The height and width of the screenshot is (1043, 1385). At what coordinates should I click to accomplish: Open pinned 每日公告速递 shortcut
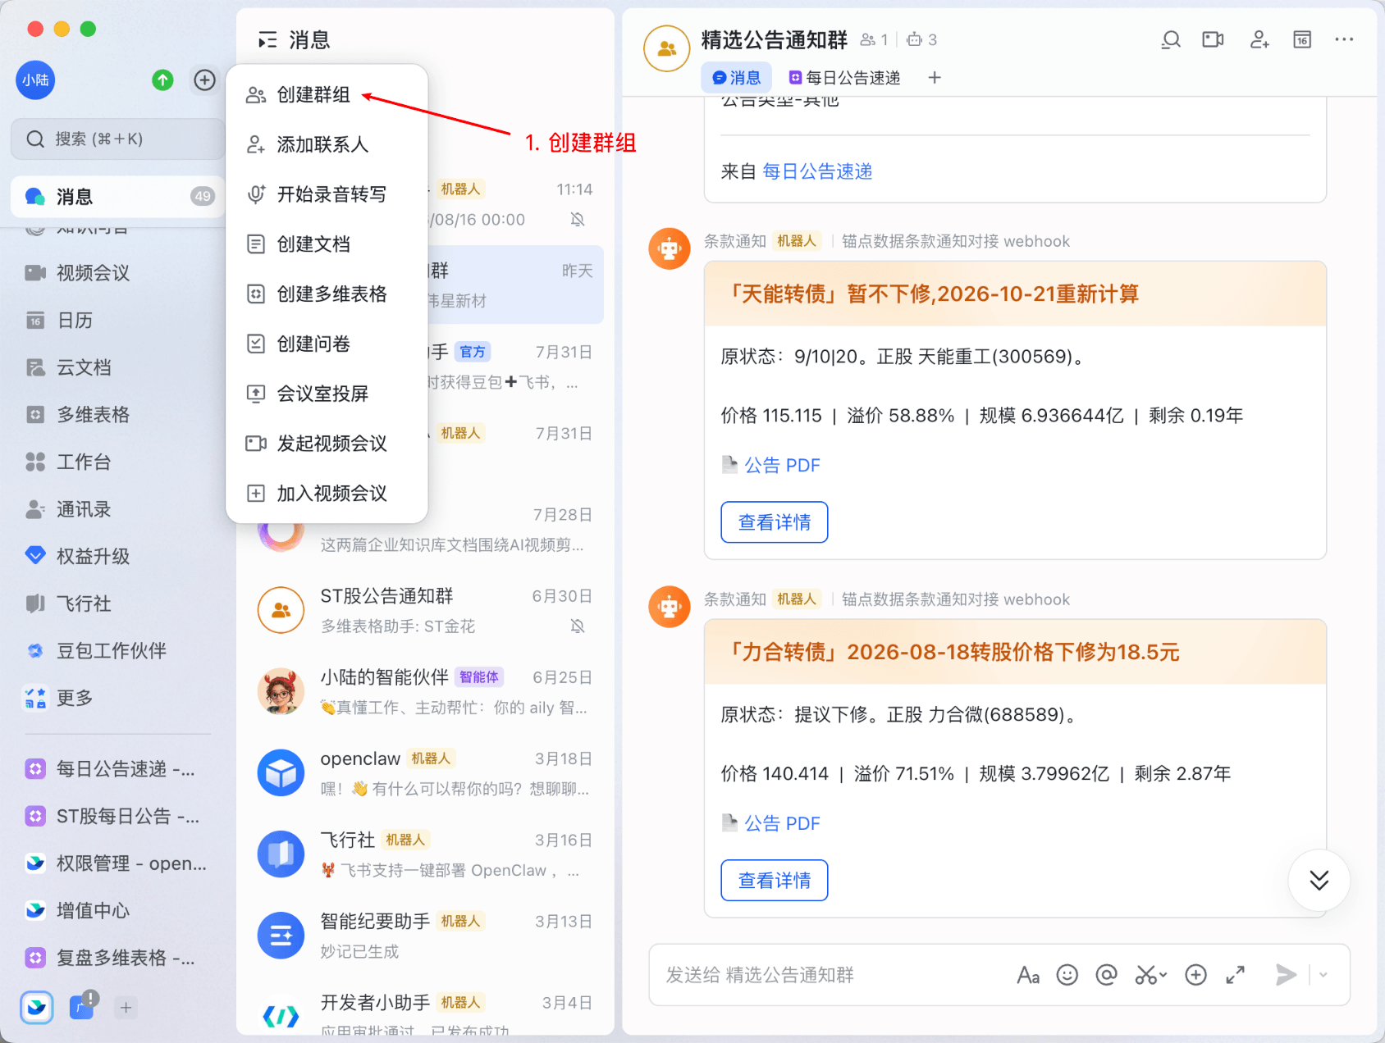(117, 769)
